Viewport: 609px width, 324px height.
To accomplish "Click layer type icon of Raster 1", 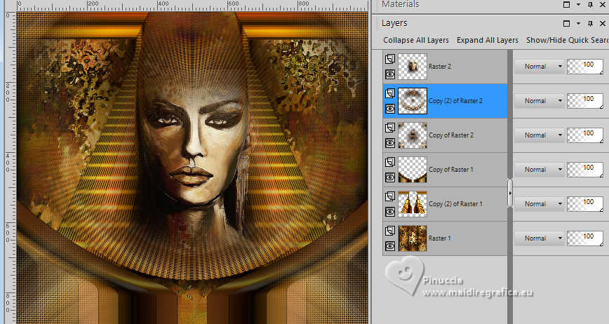I will point(390,231).
